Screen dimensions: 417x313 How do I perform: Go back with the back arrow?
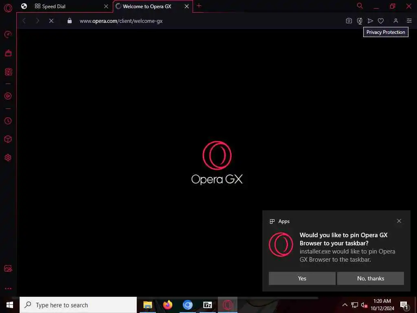pyautogui.click(x=24, y=21)
